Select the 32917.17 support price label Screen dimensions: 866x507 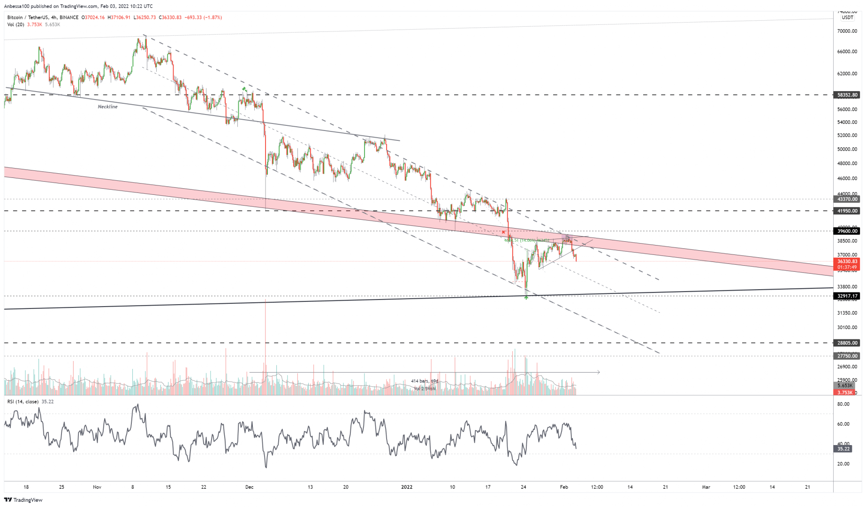[848, 296]
